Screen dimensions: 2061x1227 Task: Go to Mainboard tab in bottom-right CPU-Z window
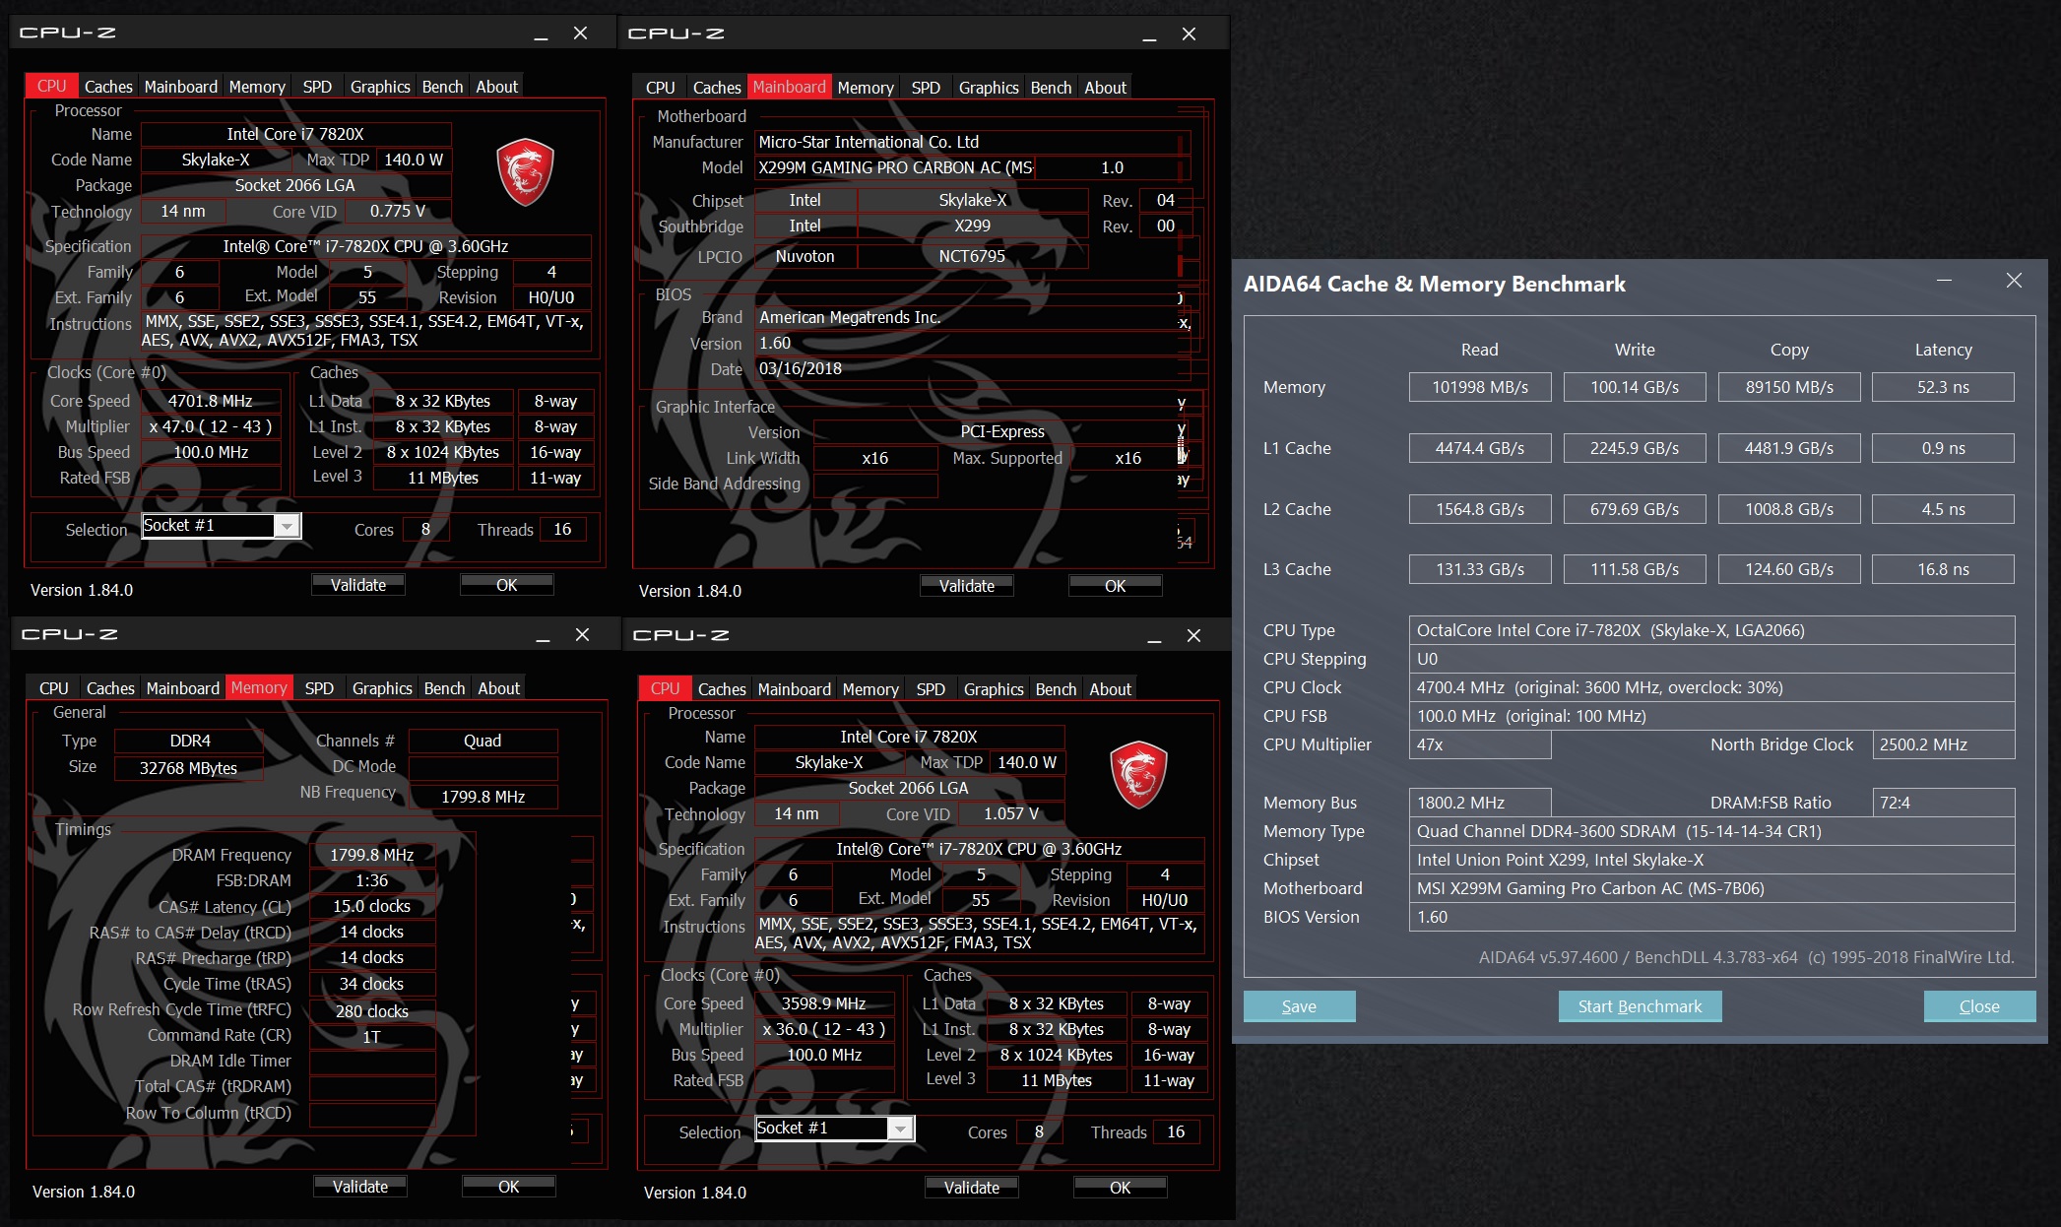tap(795, 689)
